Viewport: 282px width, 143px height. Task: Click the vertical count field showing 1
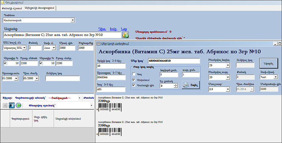click(x=191, y=75)
